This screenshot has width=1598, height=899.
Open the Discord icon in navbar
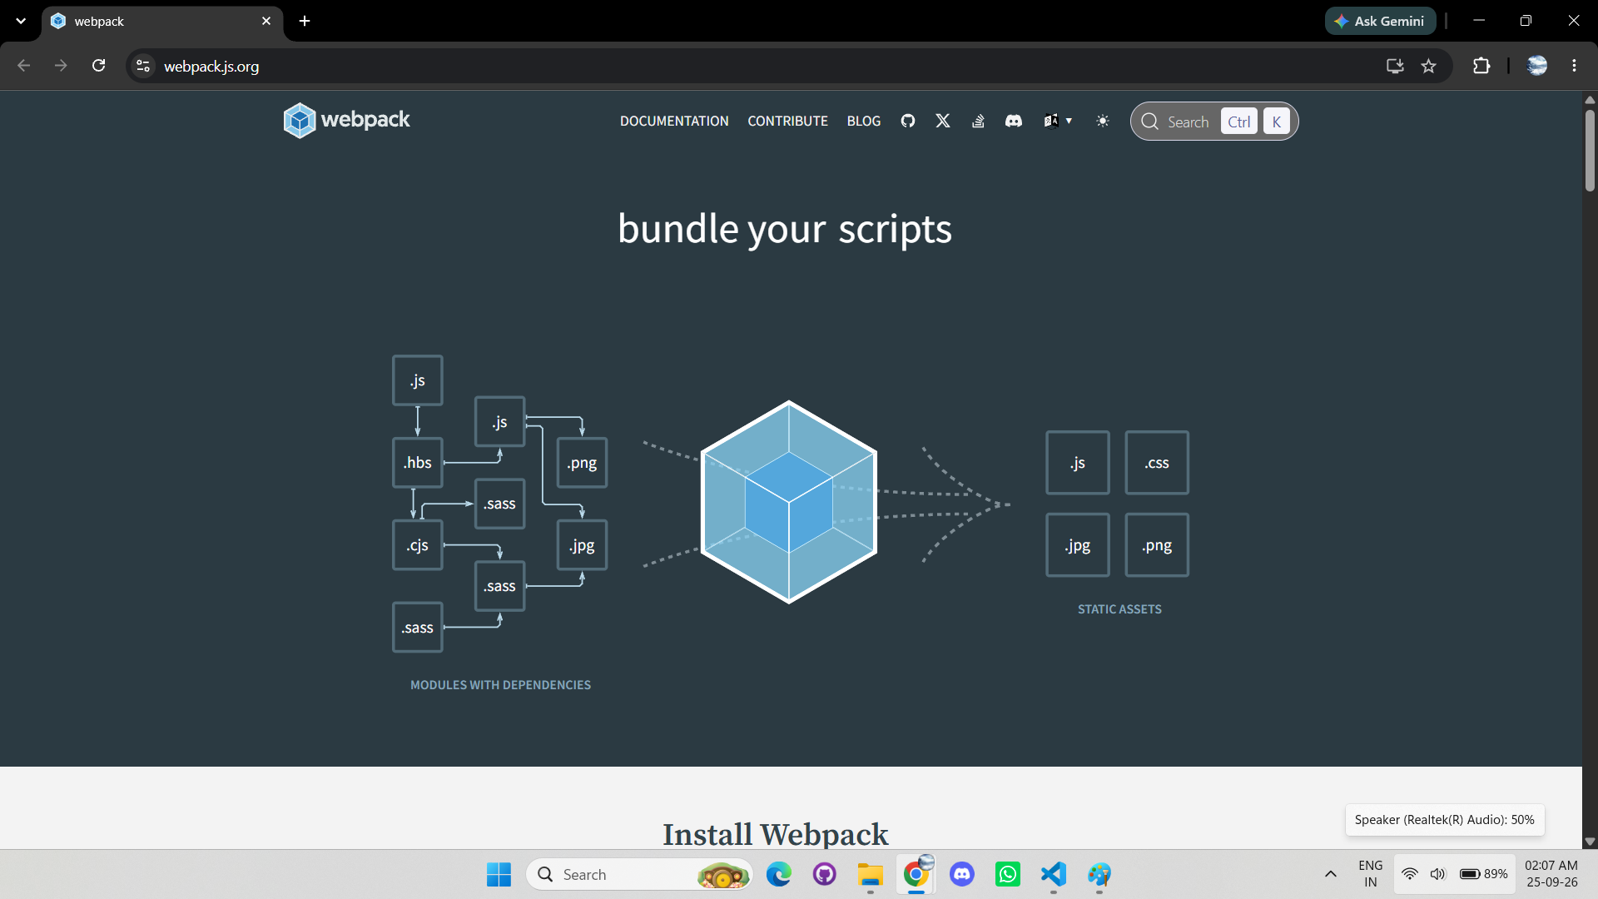coord(1014,122)
